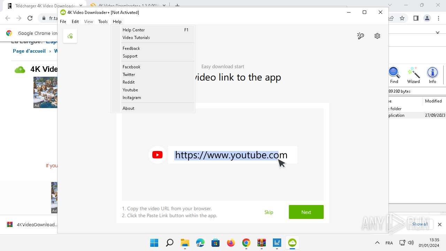Open the View menu
The width and height of the screenshot is (446, 251).
tap(89, 22)
